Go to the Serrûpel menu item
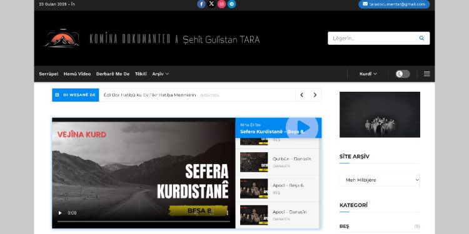 (48, 74)
